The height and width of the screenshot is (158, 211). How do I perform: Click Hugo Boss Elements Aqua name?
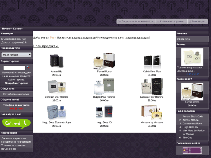click(57, 122)
